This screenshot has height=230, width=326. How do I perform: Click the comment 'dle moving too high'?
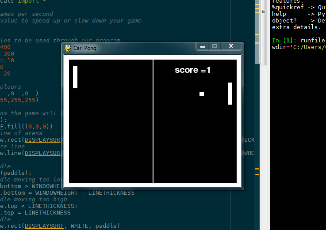(34, 200)
